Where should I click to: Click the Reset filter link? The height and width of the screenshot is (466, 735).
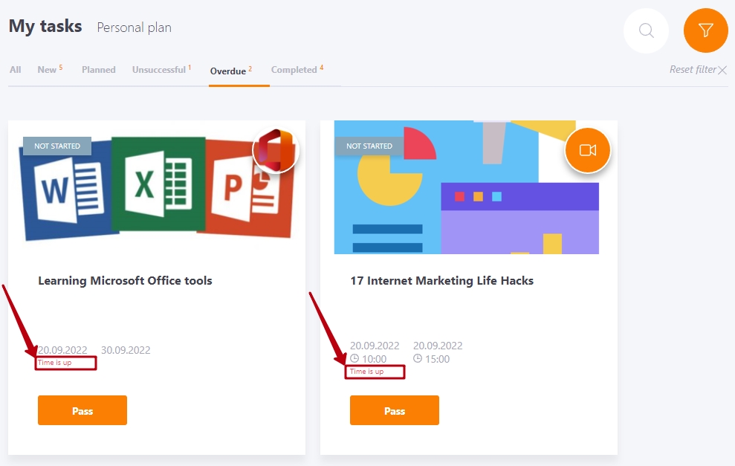pyautogui.click(x=693, y=69)
